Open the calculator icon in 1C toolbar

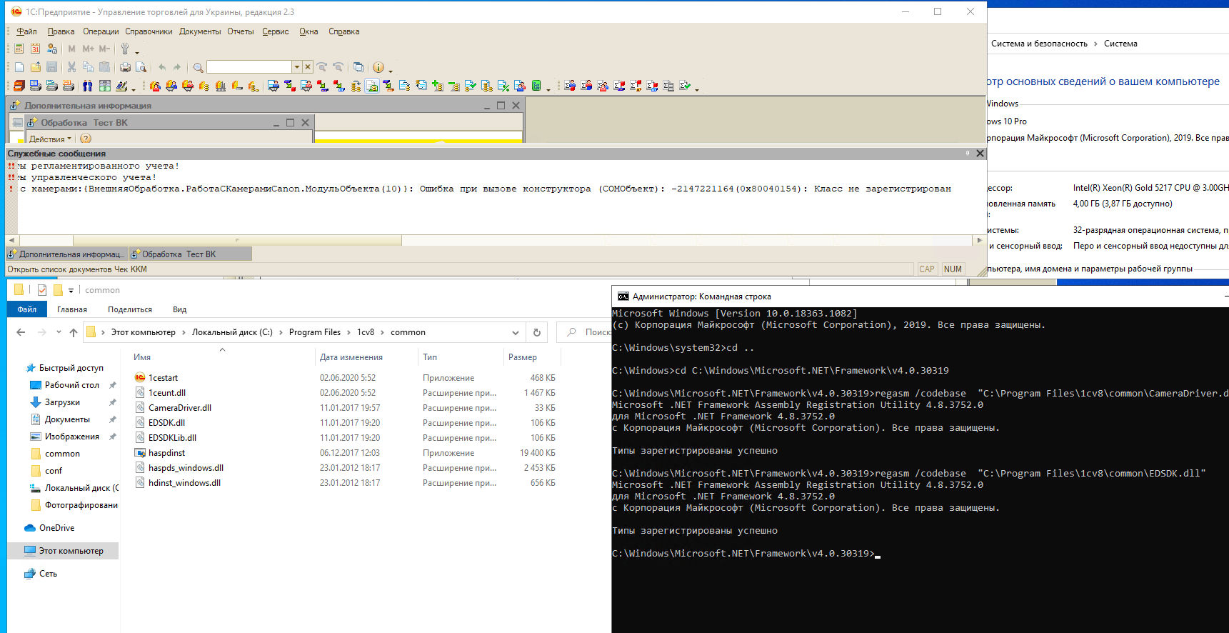(19, 49)
